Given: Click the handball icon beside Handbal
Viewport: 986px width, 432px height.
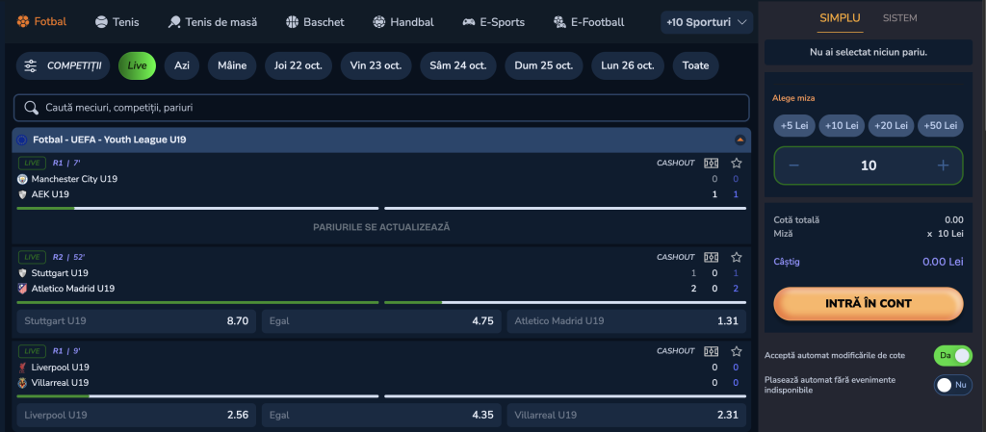Looking at the screenshot, I should (x=378, y=22).
